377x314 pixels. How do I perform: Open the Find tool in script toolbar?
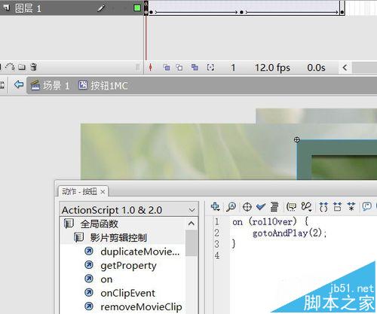[231, 207]
